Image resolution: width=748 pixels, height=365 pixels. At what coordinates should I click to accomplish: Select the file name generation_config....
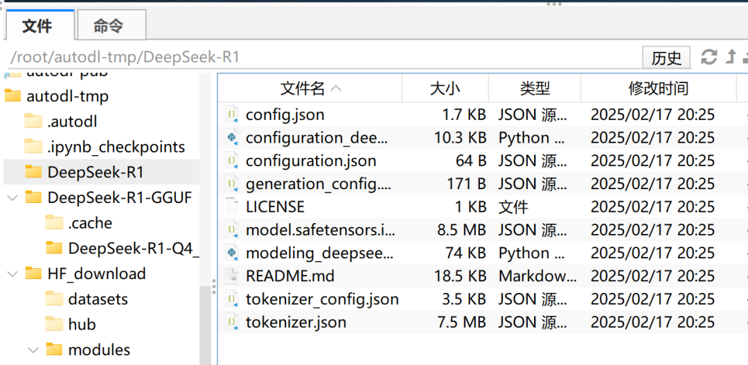pos(319,184)
